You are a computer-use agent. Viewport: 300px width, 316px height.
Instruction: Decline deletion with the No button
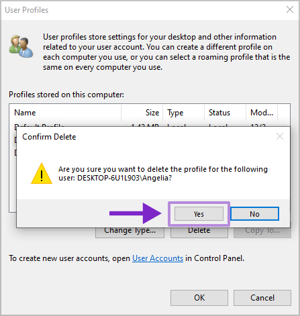pos(254,214)
